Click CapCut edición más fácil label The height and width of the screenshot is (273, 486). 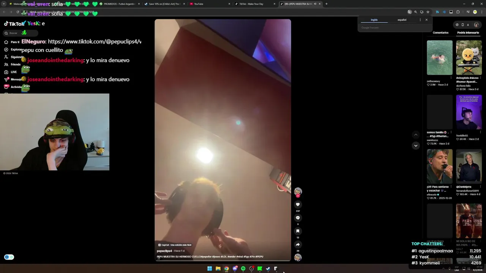[x=175, y=245]
